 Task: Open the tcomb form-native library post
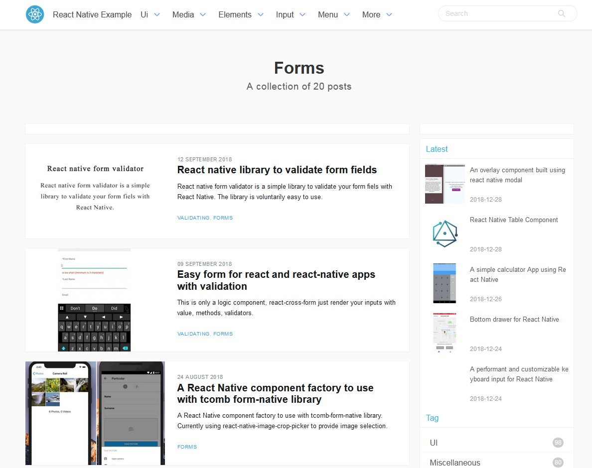pos(275,394)
